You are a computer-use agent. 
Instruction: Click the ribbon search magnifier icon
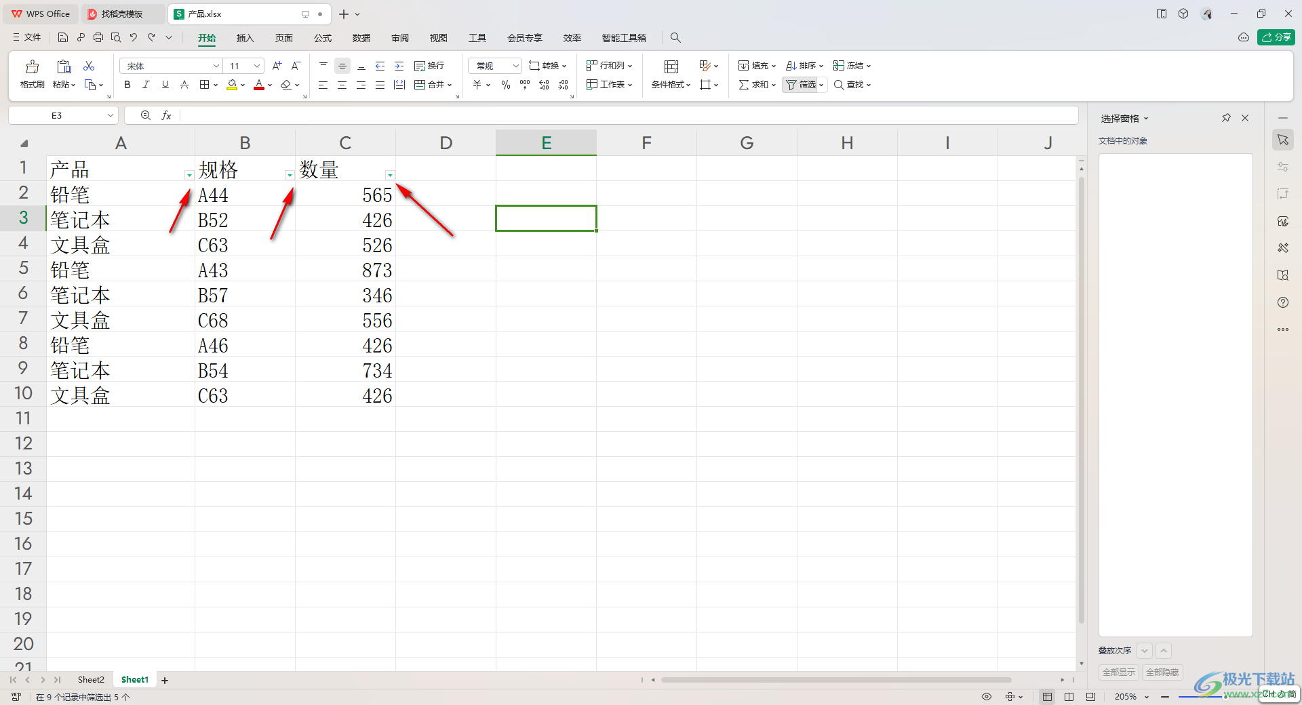[x=675, y=38]
